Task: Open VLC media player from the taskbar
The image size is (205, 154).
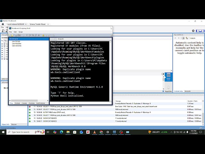Action: (94, 132)
